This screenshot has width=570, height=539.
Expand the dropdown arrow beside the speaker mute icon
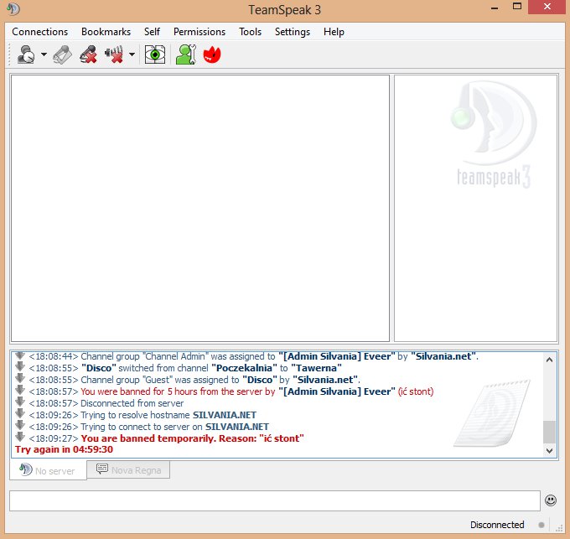132,54
